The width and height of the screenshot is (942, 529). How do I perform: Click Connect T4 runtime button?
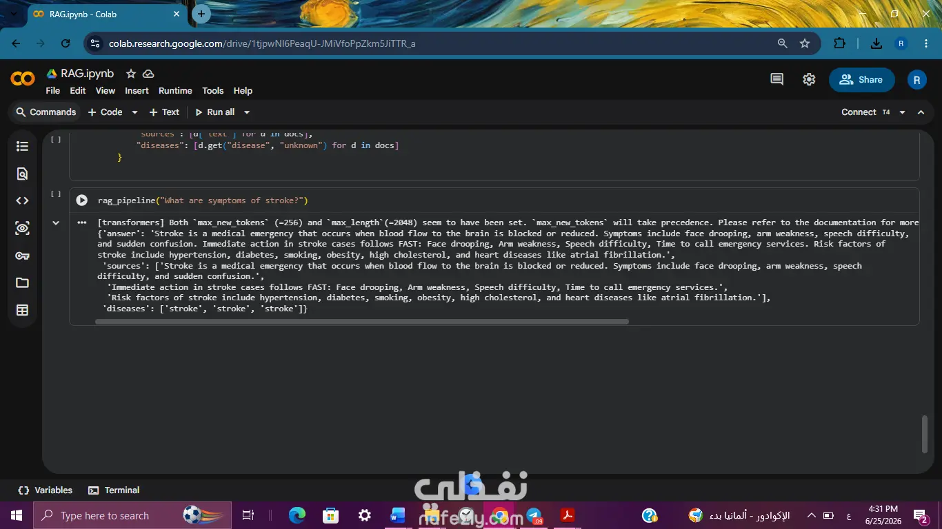(x=865, y=112)
